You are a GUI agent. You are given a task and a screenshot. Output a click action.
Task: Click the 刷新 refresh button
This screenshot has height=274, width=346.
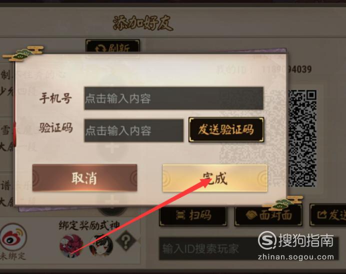click(113, 46)
